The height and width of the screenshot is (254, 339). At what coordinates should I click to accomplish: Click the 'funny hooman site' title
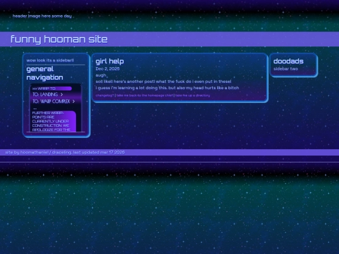[59, 40]
